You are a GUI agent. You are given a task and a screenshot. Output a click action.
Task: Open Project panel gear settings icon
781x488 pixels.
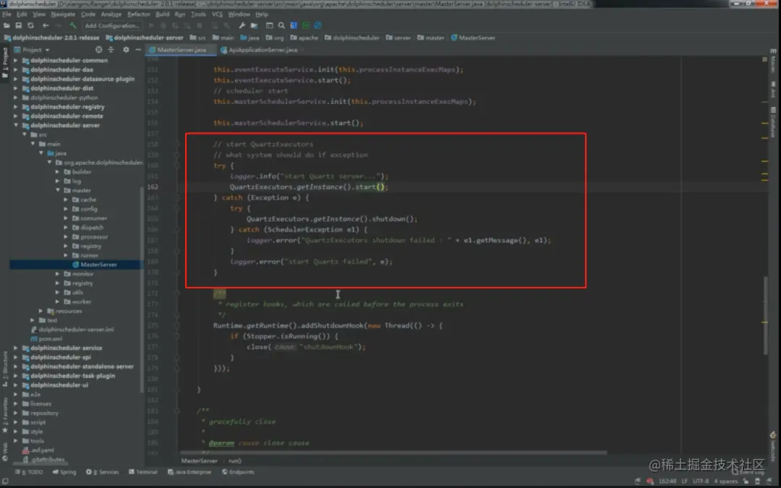coord(126,50)
